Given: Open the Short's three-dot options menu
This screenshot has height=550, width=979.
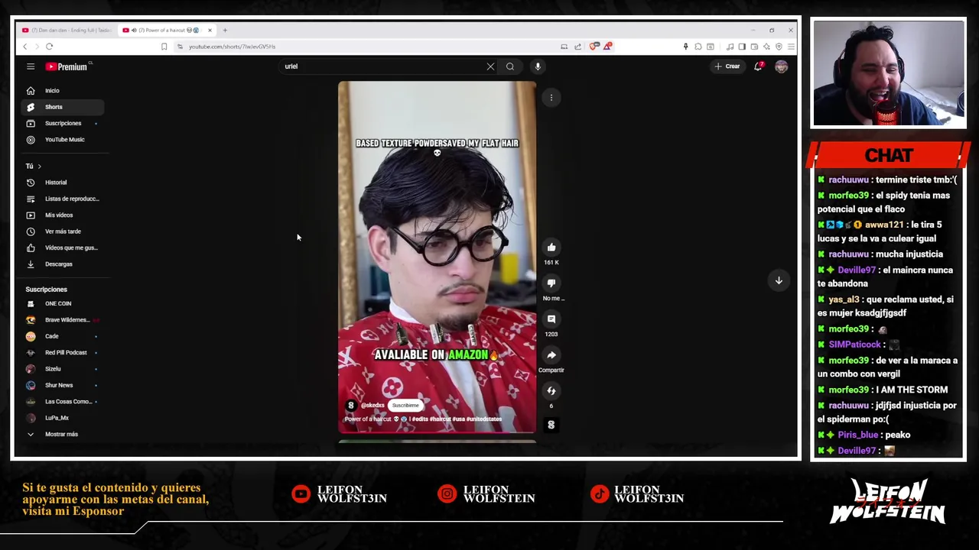Looking at the screenshot, I should pos(551,98).
